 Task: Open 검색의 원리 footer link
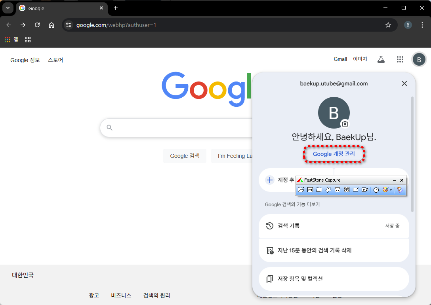(157, 296)
